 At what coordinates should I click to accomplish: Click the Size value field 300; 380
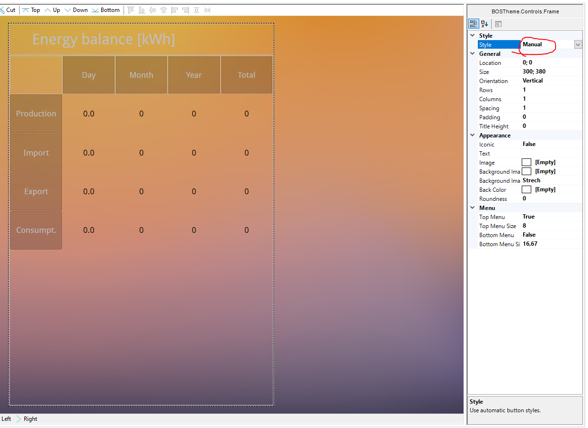534,72
